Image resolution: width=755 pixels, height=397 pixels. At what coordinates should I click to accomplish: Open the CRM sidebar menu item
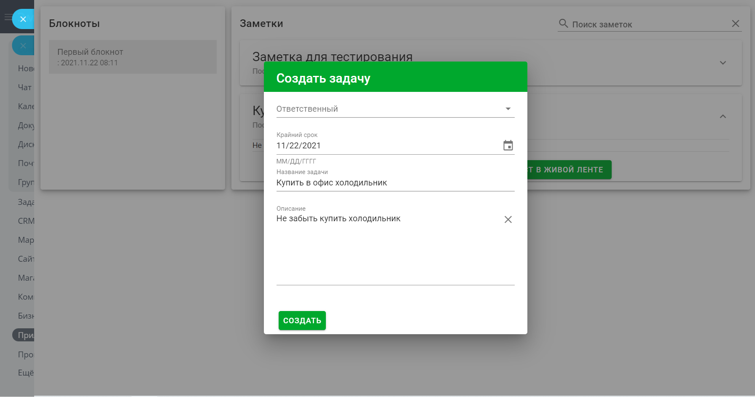pos(26,221)
